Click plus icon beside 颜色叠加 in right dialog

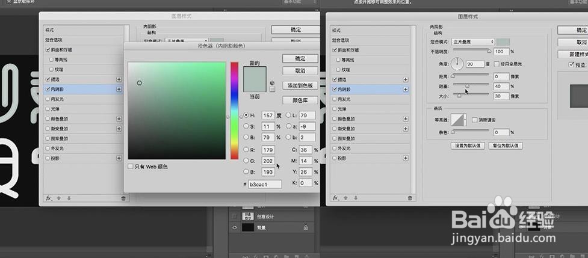click(x=406, y=118)
